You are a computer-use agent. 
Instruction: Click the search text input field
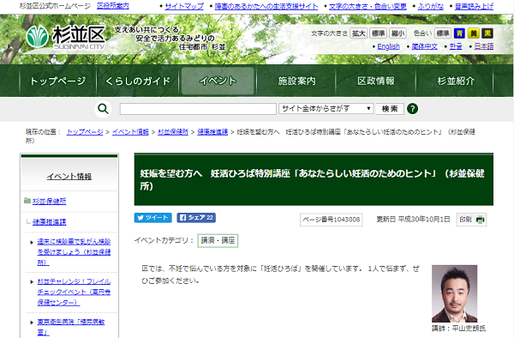[x=198, y=109]
